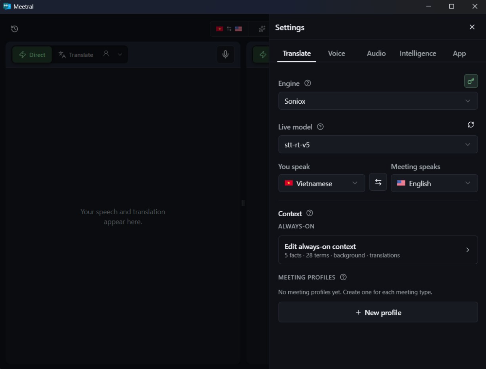Open help tooltip next to Context
486x369 pixels.
click(x=310, y=213)
